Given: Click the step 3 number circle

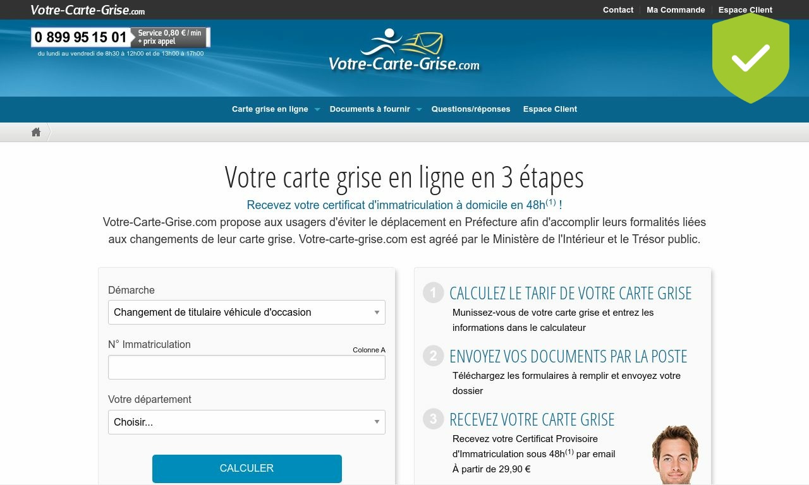Looking at the screenshot, I should [x=433, y=419].
